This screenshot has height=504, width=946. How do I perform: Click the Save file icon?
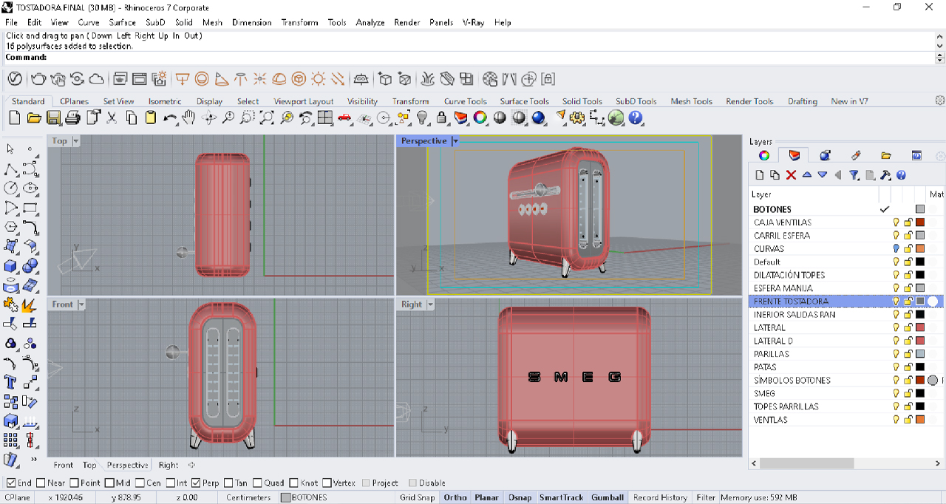coord(53,118)
